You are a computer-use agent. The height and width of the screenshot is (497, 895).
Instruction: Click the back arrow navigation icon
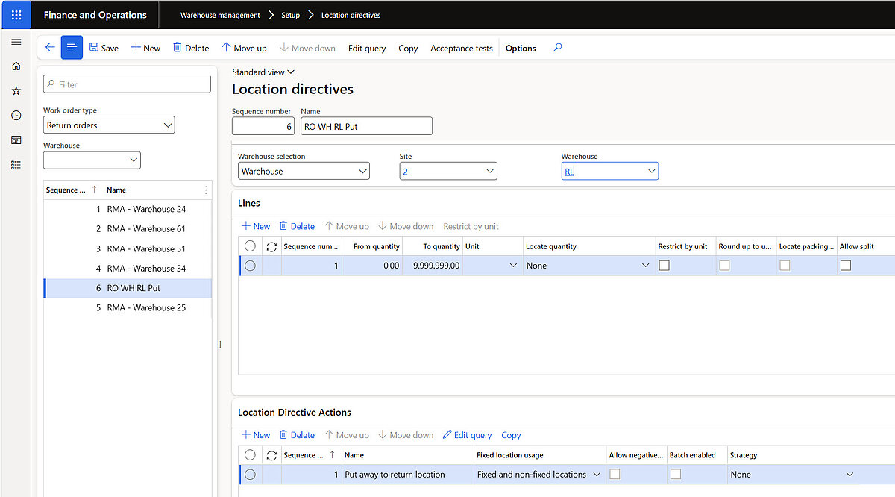tap(49, 47)
